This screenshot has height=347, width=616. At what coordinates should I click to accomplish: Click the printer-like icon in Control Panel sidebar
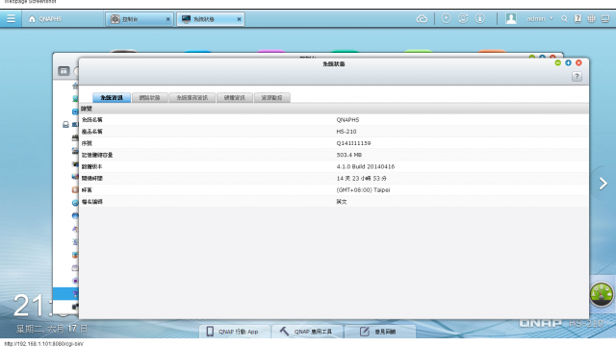66,124
